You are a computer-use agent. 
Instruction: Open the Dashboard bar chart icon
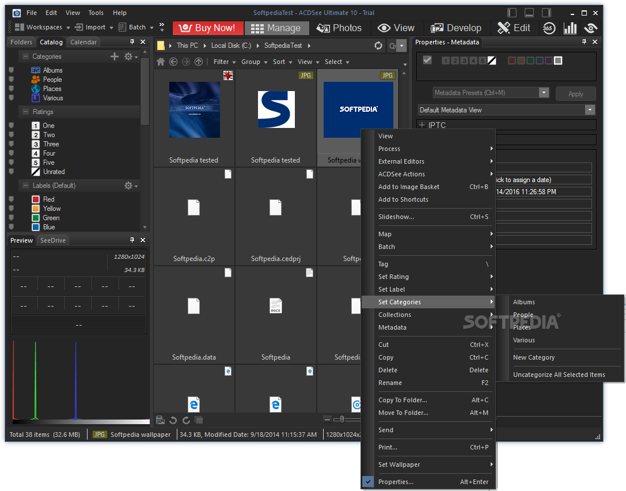pyautogui.click(x=570, y=28)
